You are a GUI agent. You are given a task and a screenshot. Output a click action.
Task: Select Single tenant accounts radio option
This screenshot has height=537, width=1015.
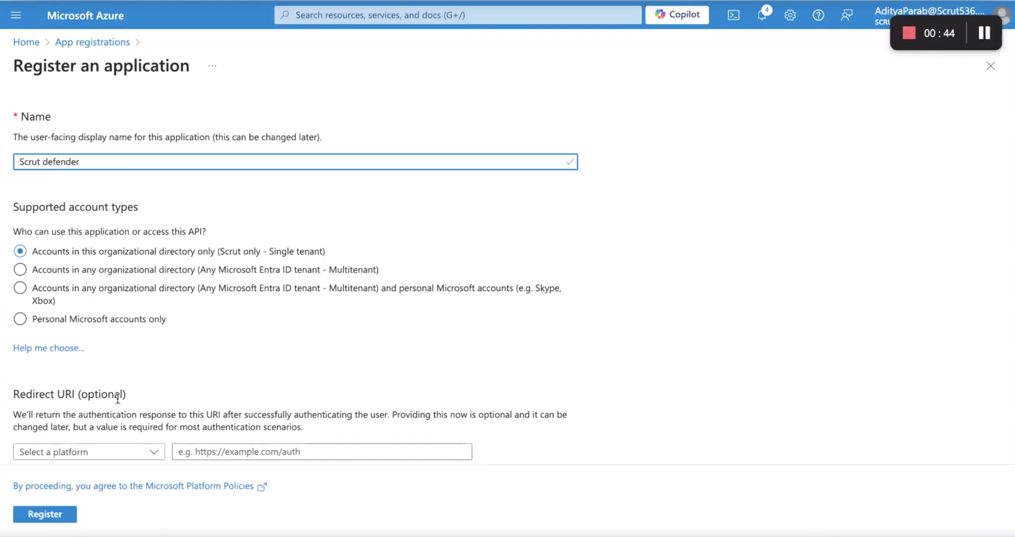pyautogui.click(x=20, y=251)
